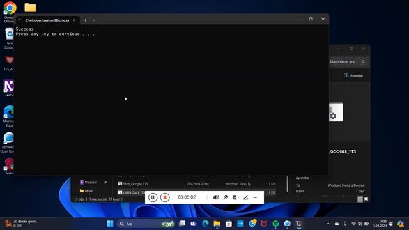409x230 pixels.
Task: Open the Recycle Bin desktop icon
Action: (9, 38)
